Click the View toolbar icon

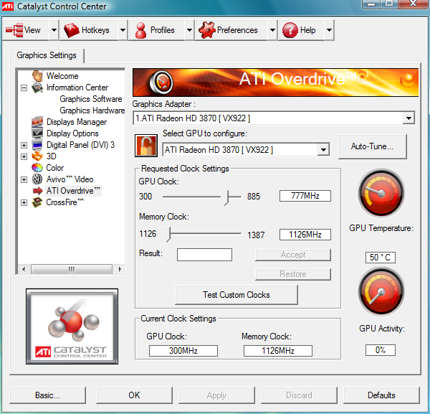[x=14, y=30]
